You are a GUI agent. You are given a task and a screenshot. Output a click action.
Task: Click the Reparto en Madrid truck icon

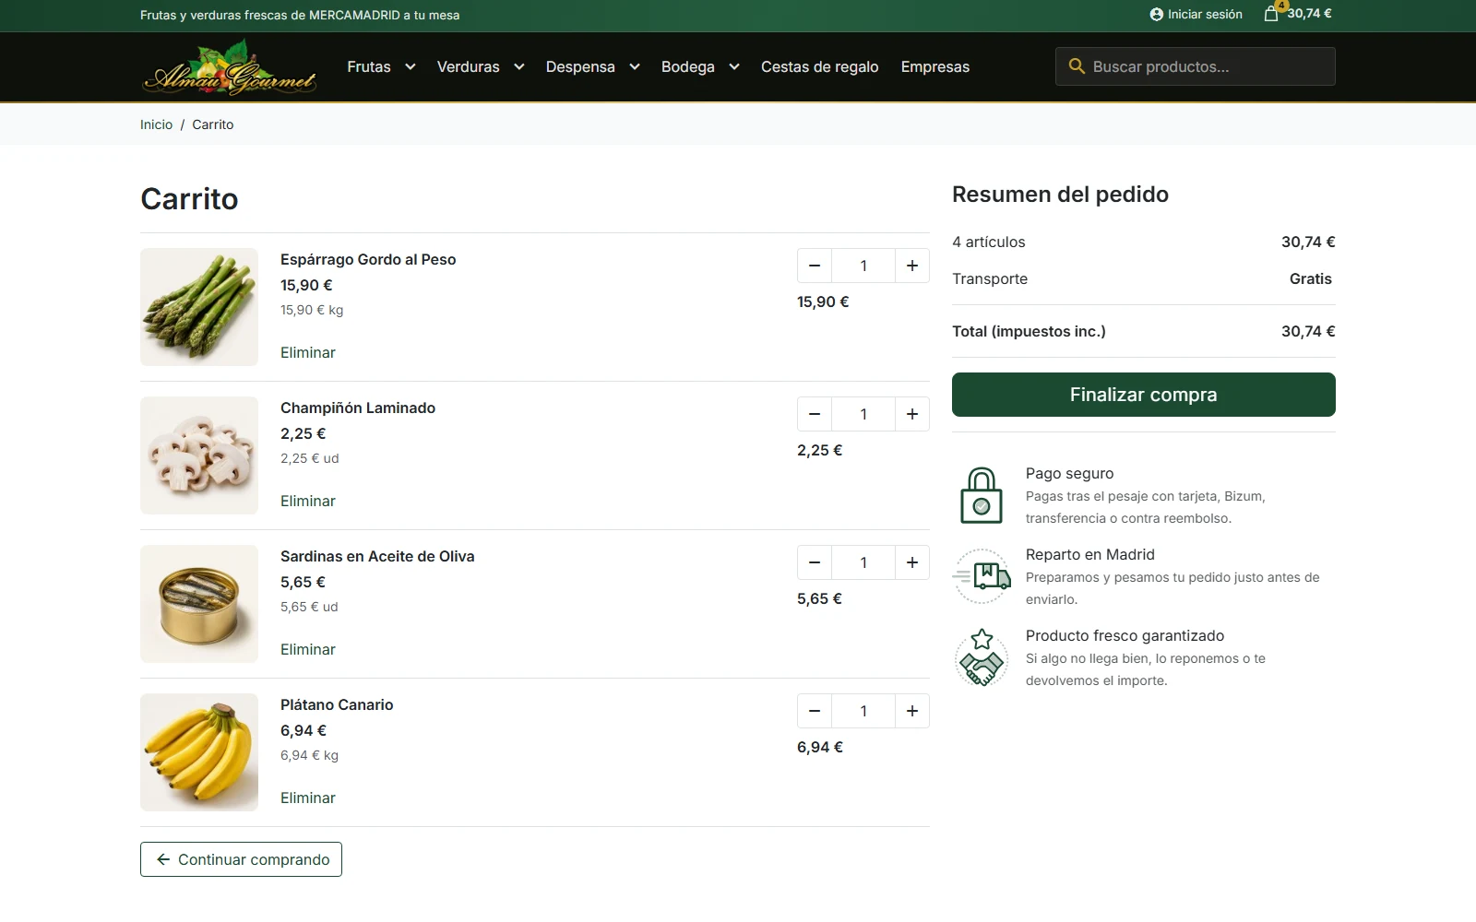point(982,576)
